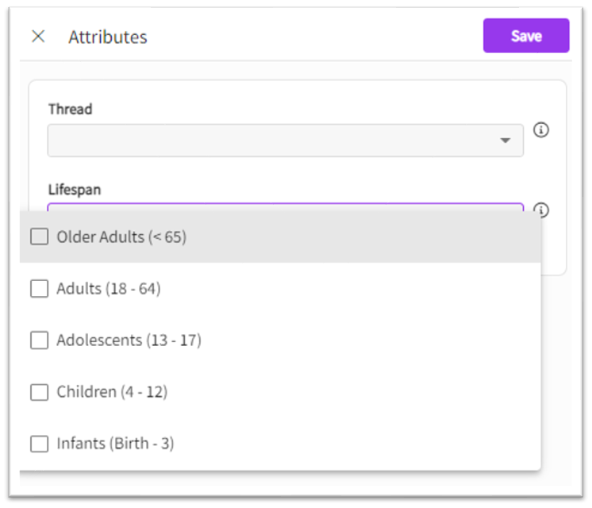Click the purple Save button
Image resolution: width=592 pixels, height=508 pixels.
(525, 36)
